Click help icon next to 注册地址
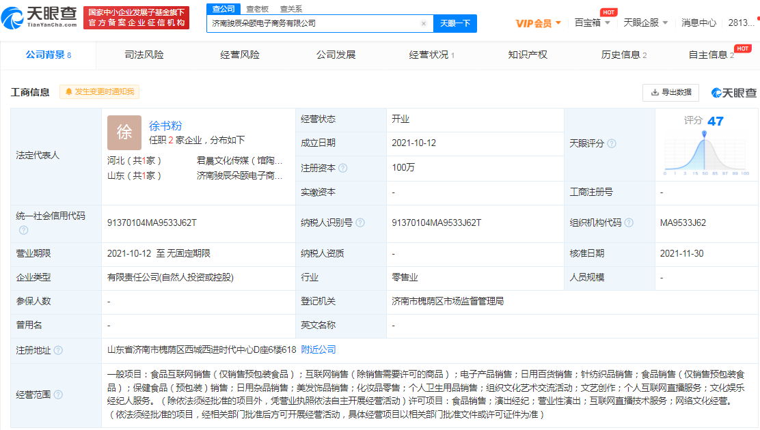Screen dimensions: 760x430 pyautogui.click(x=58, y=350)
